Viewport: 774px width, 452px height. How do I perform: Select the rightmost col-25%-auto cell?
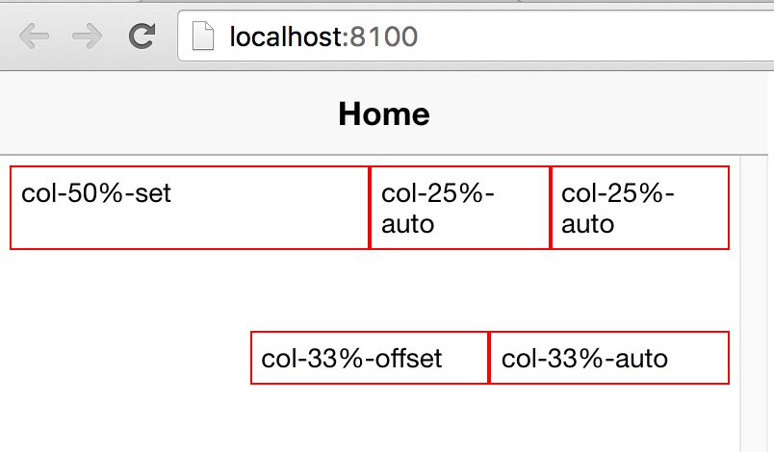pyautogui.click(x=640, y=208)
